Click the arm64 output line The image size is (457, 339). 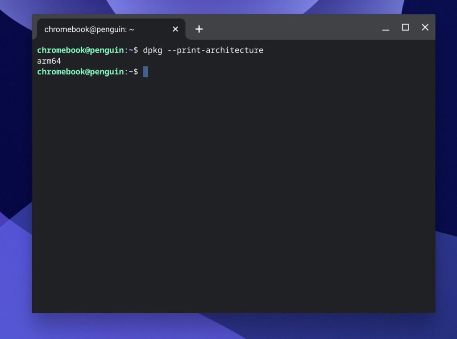pyautogui.click(x=48, y=61)
